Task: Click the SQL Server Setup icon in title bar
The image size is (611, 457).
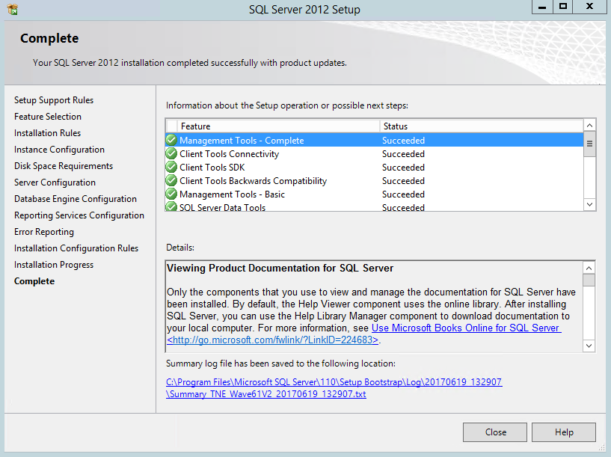Action: pyautogui.click(x=11, y=10)
